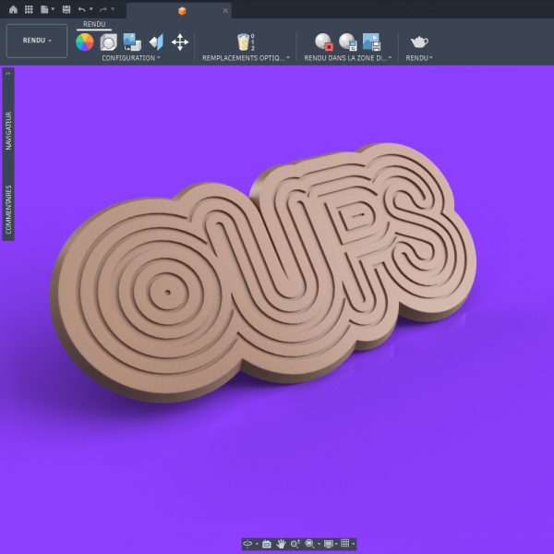Select the RENDU ribbon tab
This screenshot has height=554, width=554.
[94, 24]
